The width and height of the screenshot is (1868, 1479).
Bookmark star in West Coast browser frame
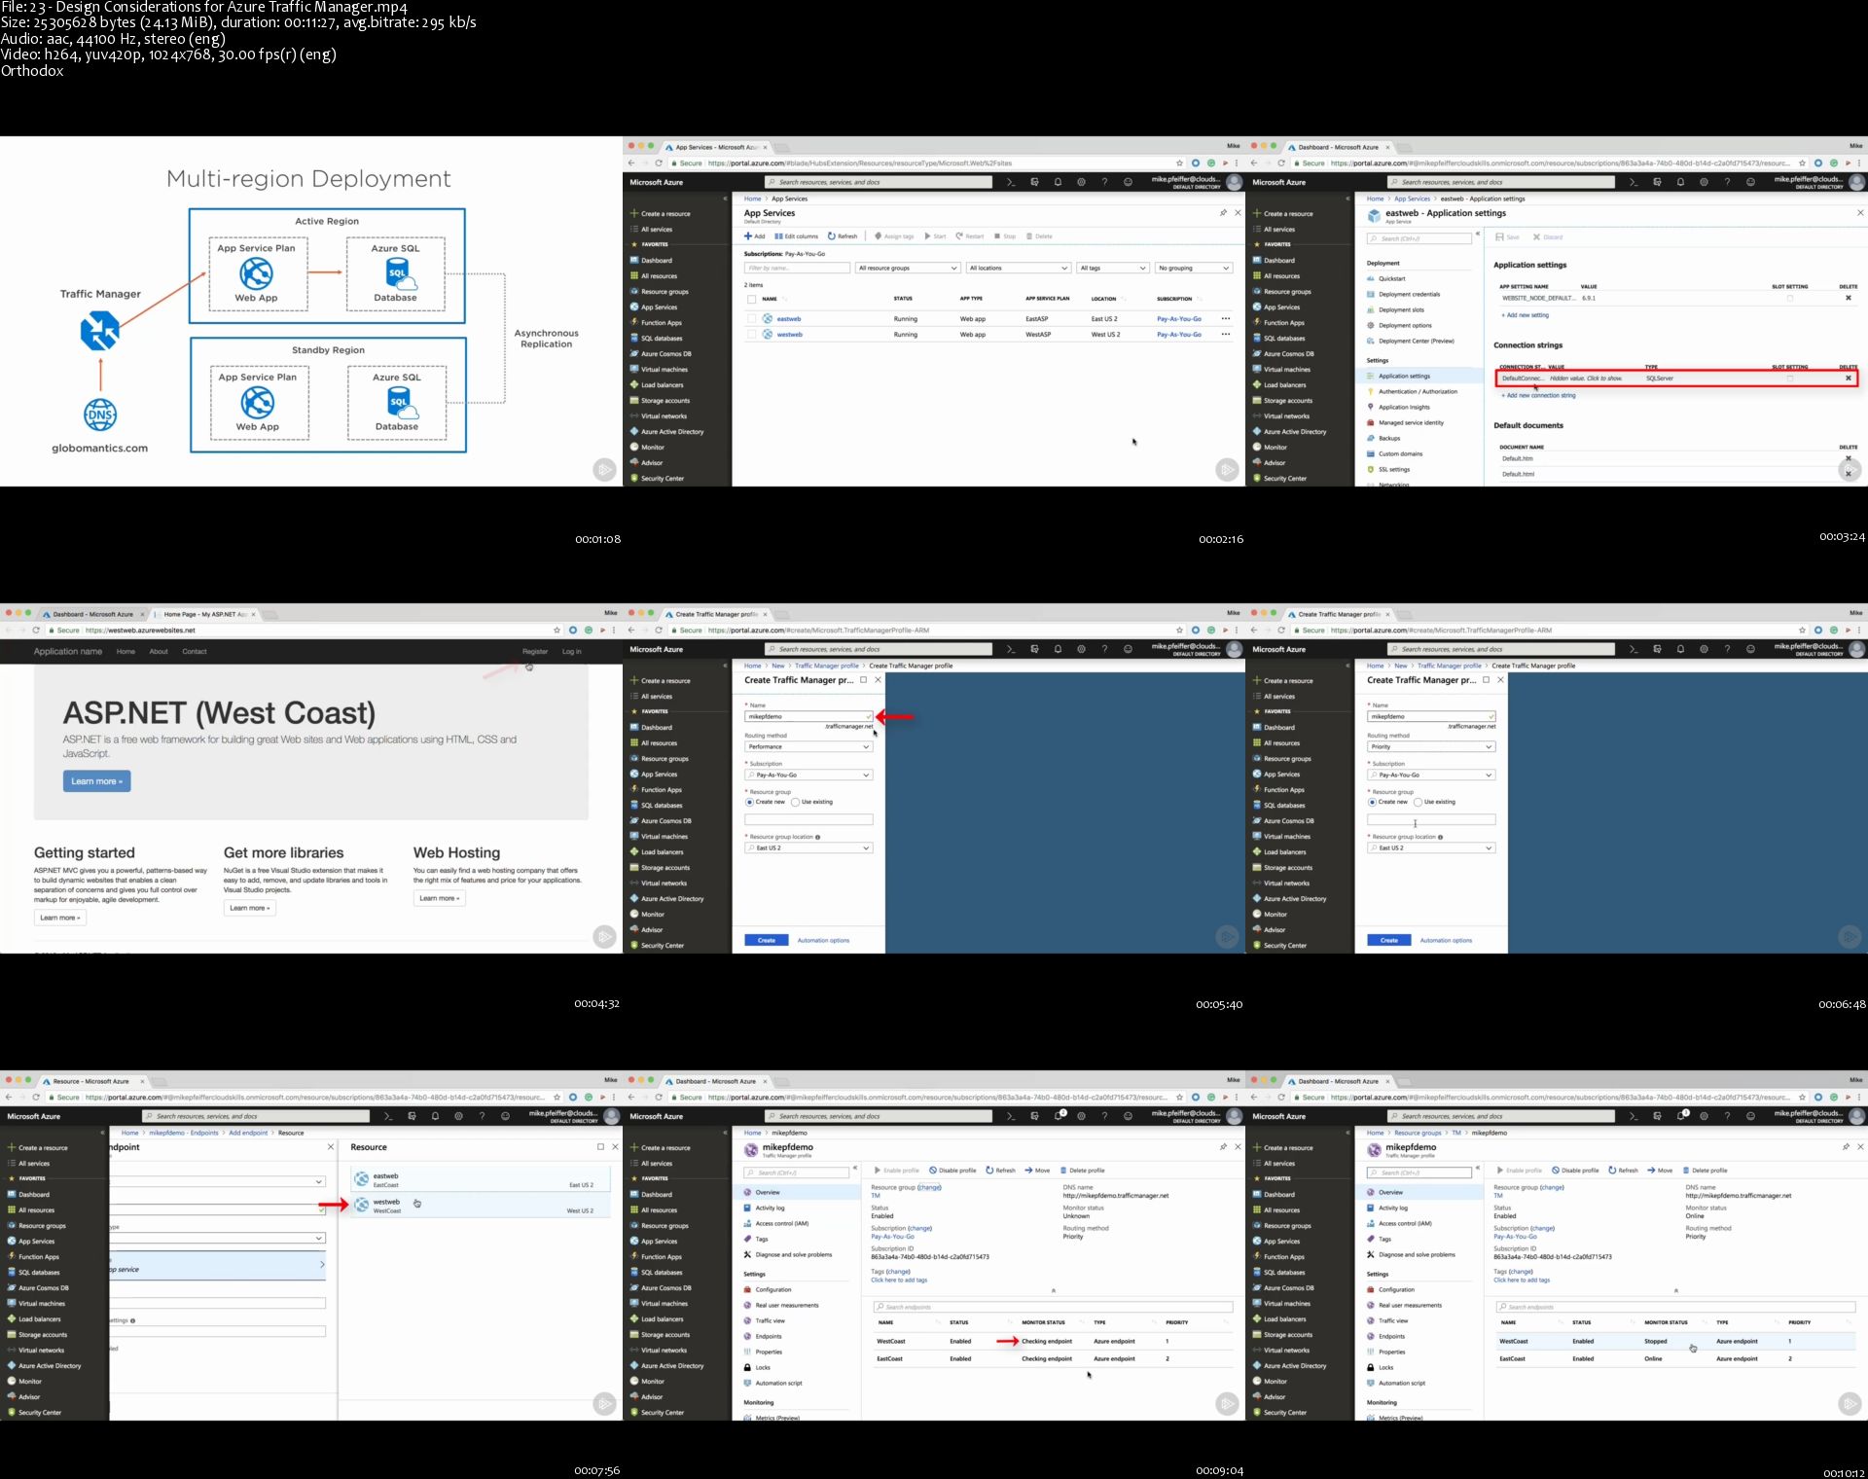point(557,631)
